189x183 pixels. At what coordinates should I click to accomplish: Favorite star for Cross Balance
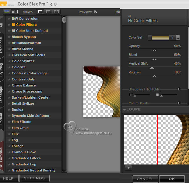(x=9, y=85)
